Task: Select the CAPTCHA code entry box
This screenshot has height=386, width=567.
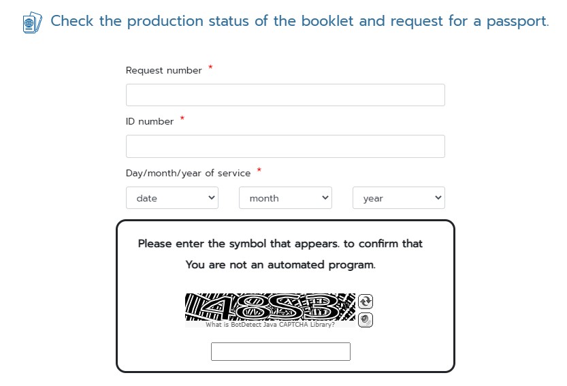Action: click(x=280, y=351)
